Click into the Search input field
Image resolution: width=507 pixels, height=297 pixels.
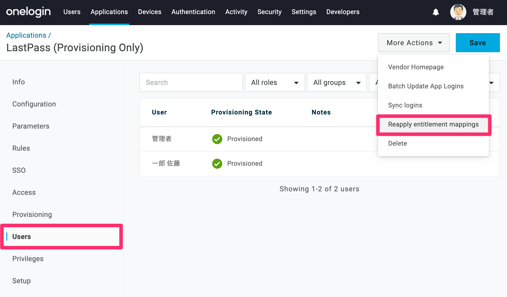[x=191, y=82]
